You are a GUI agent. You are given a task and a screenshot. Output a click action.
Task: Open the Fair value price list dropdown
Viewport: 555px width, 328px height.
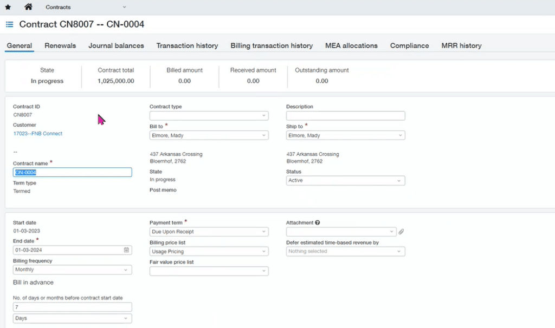pos(209,271)
